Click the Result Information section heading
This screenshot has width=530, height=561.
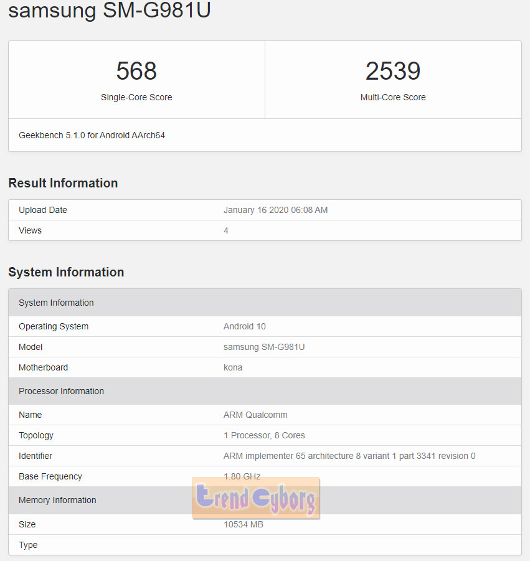(63, 183)
